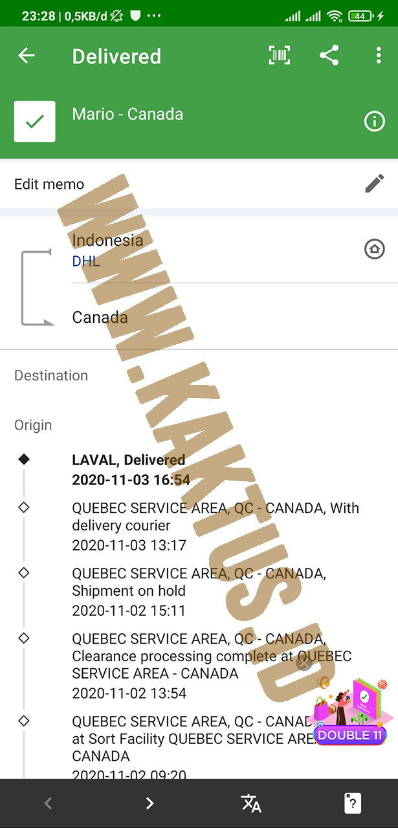This screenshot has height=828, width=398.
Task: Select the Canada destination row
Action: pyautogui.click(x=199, y=317)
